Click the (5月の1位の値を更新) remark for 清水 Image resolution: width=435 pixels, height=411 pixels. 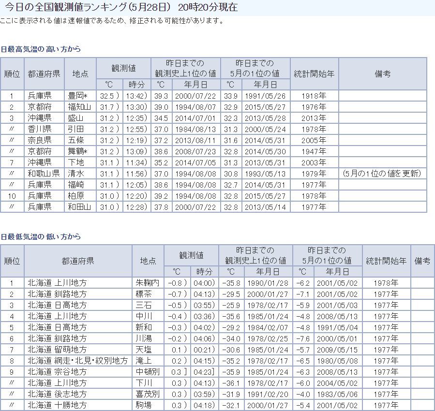click(x=382, y=174)
